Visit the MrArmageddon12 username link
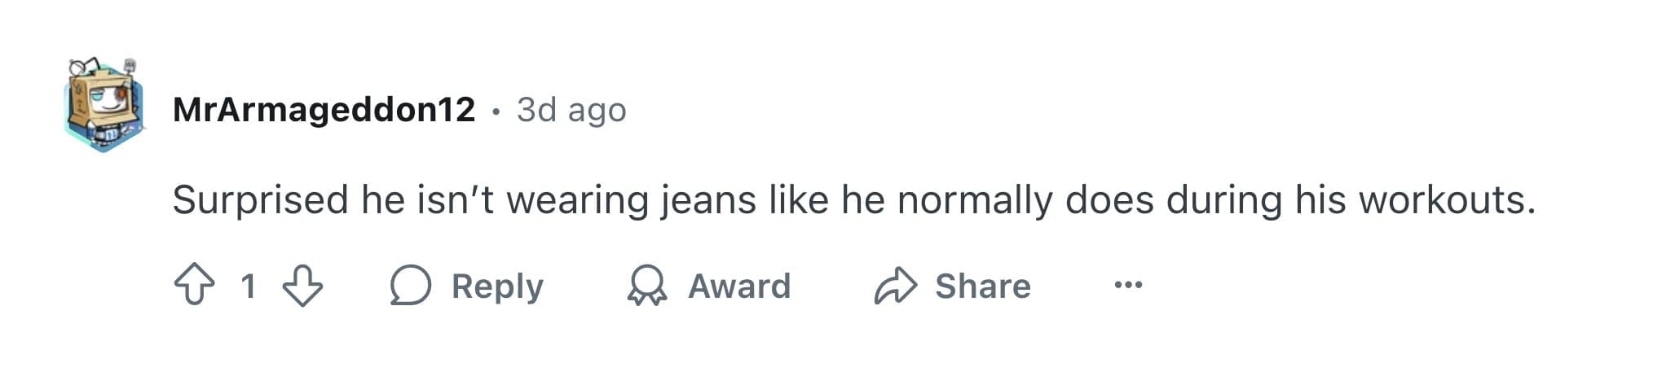This screenshot has height=376, width=1653. click(324, 109)
